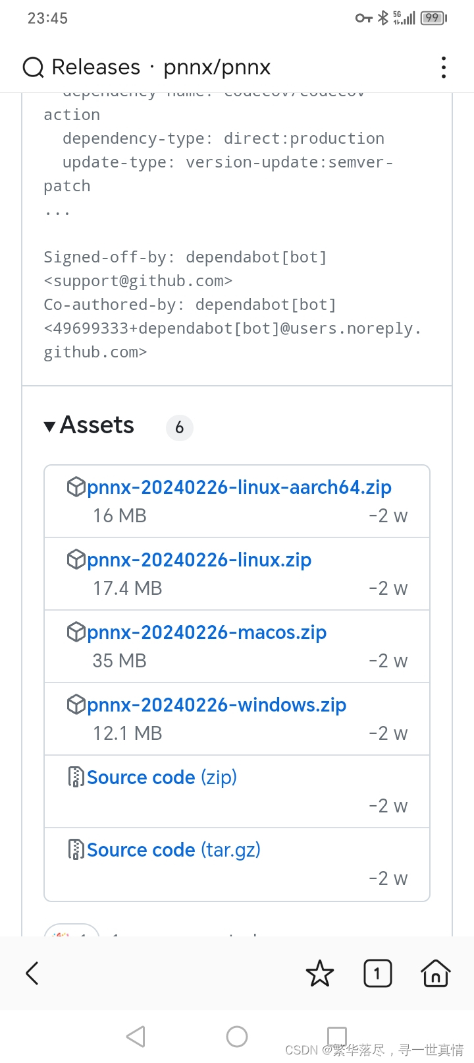Select the 35 MB file size text
The image size is (474, 1063).
pyautogui.click(x=120, y=661)
